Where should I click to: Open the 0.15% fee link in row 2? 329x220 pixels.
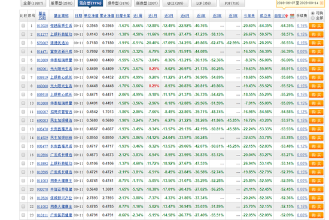pos(302,35)
